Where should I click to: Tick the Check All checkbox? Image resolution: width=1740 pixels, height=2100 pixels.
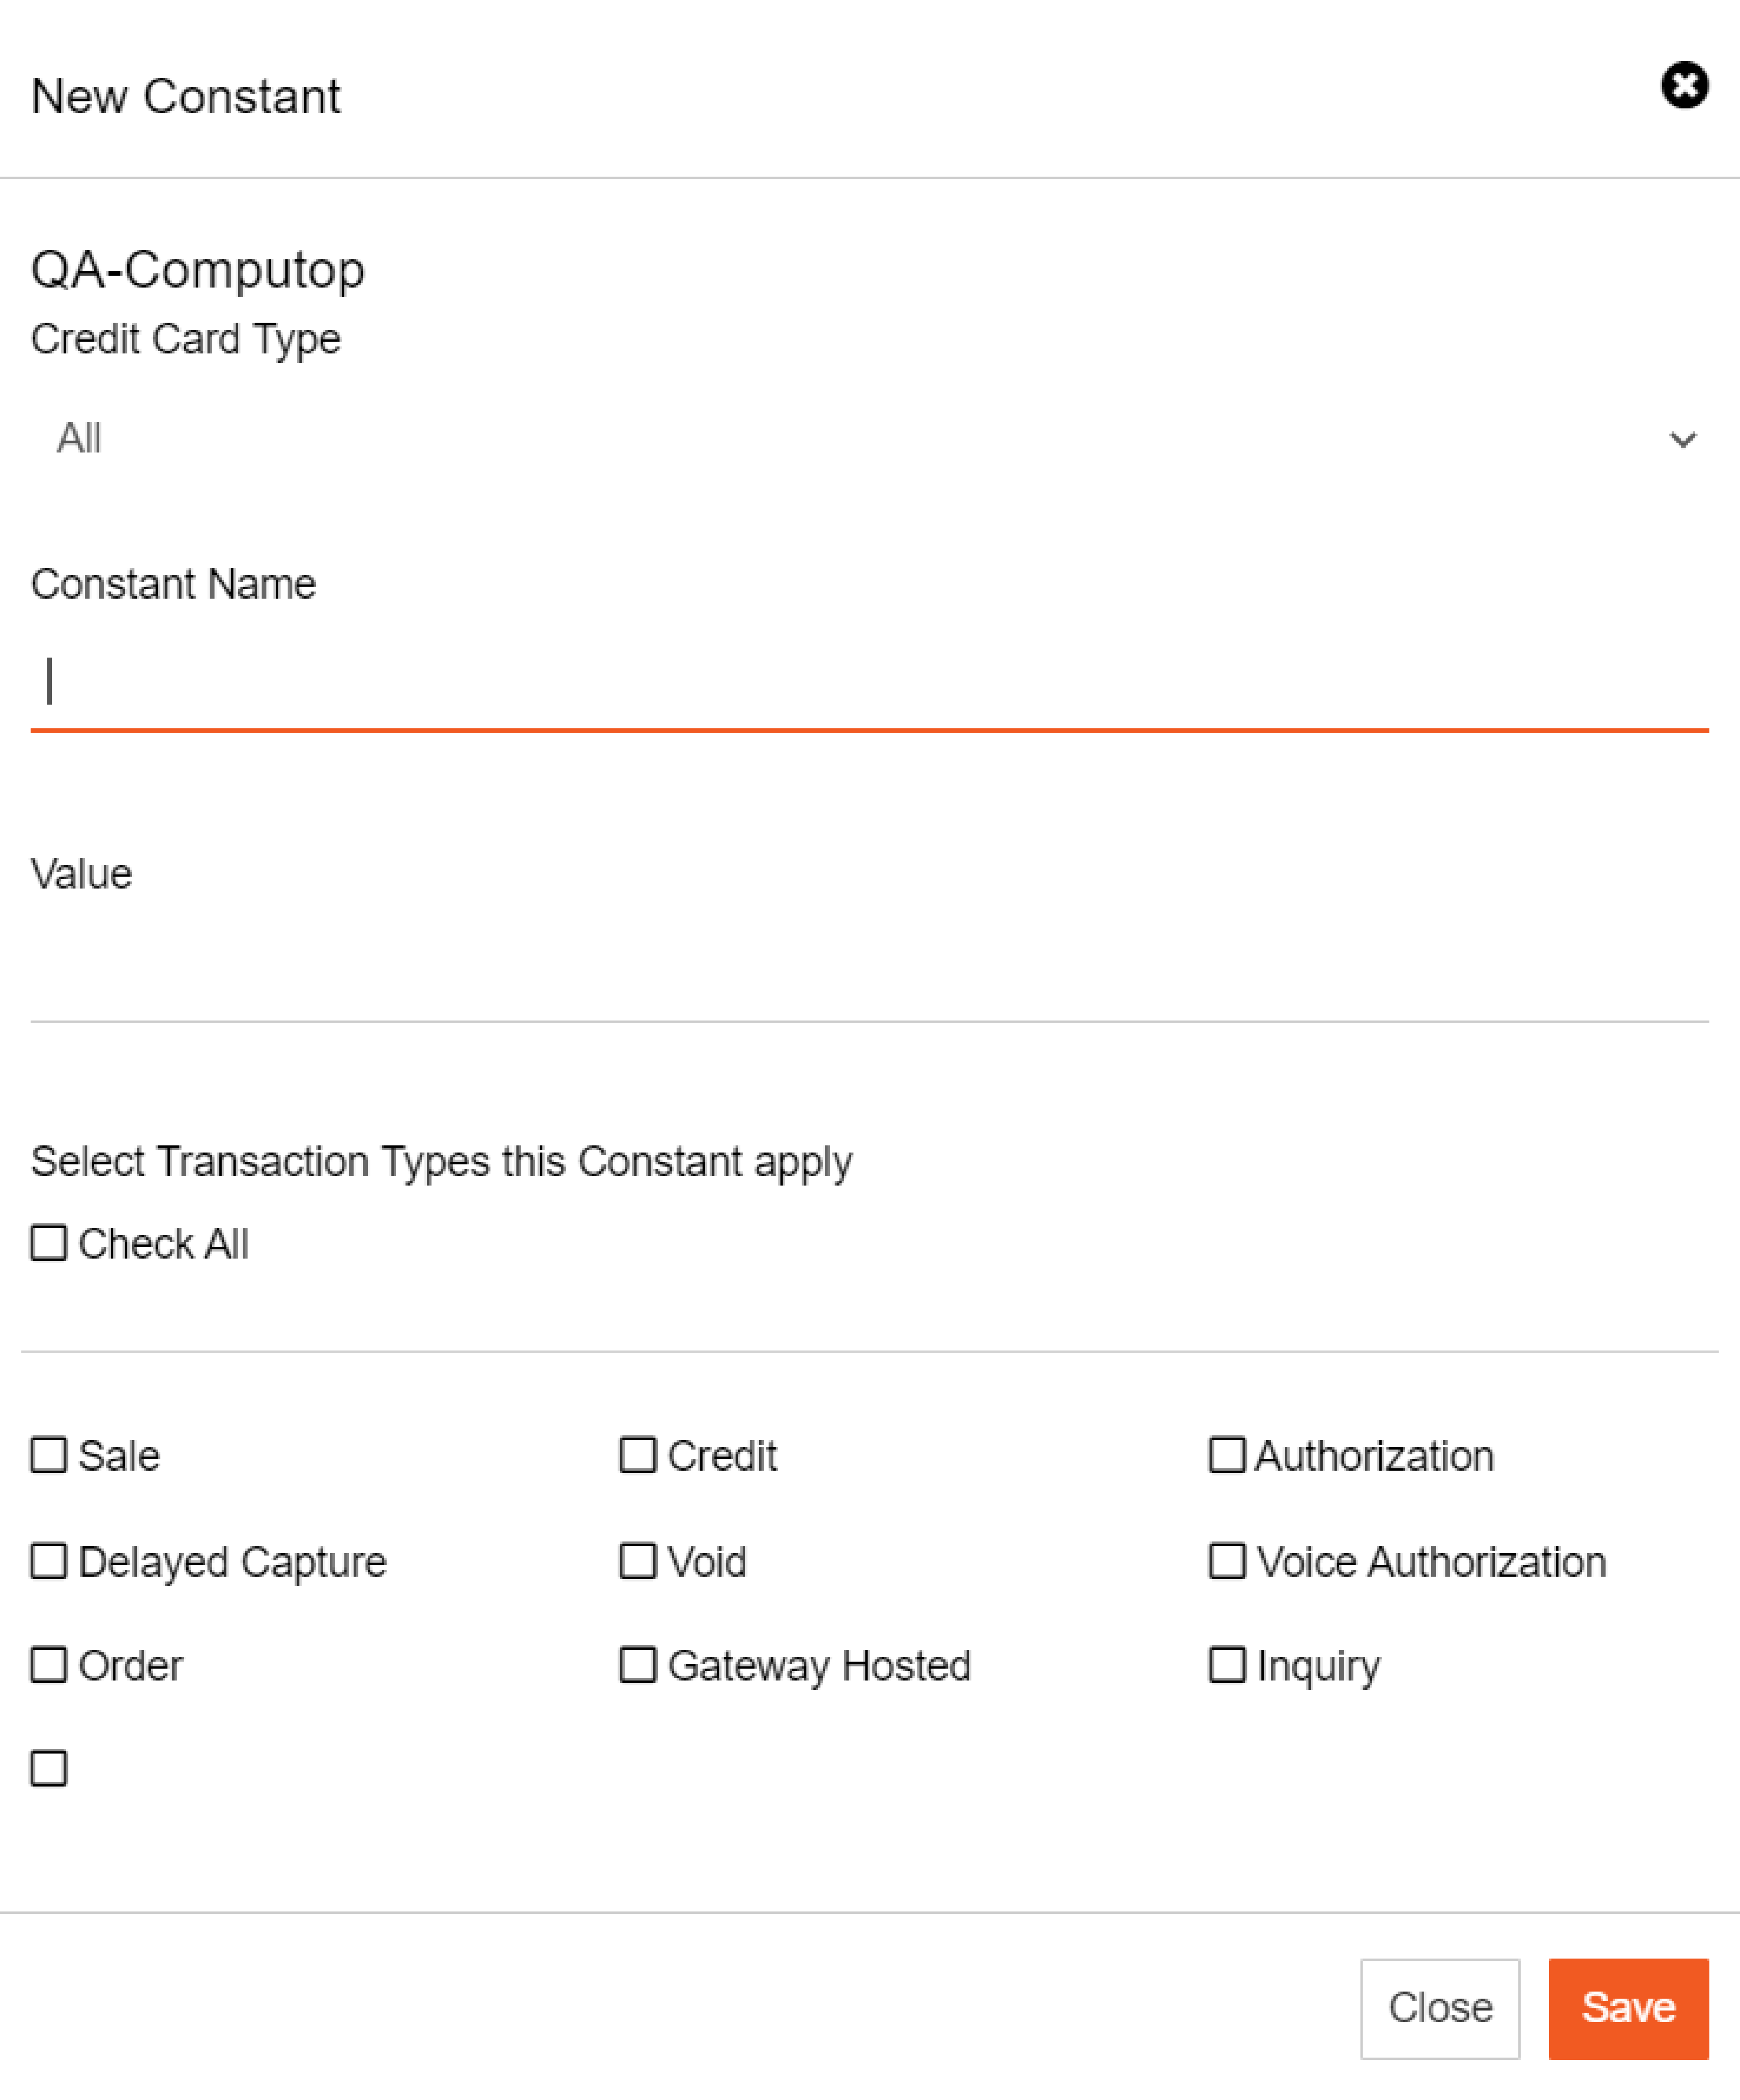point(48,1243)
